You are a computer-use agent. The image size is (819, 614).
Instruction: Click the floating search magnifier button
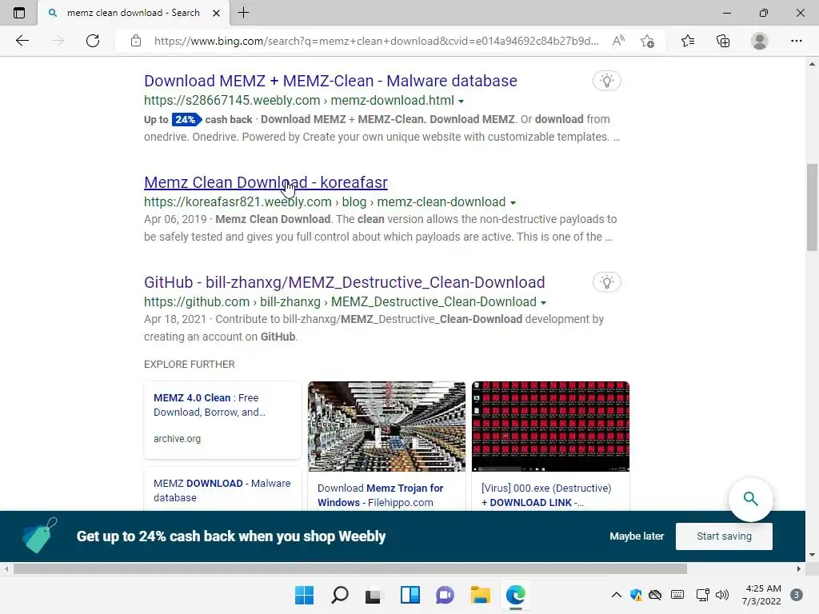click(750, 499)
